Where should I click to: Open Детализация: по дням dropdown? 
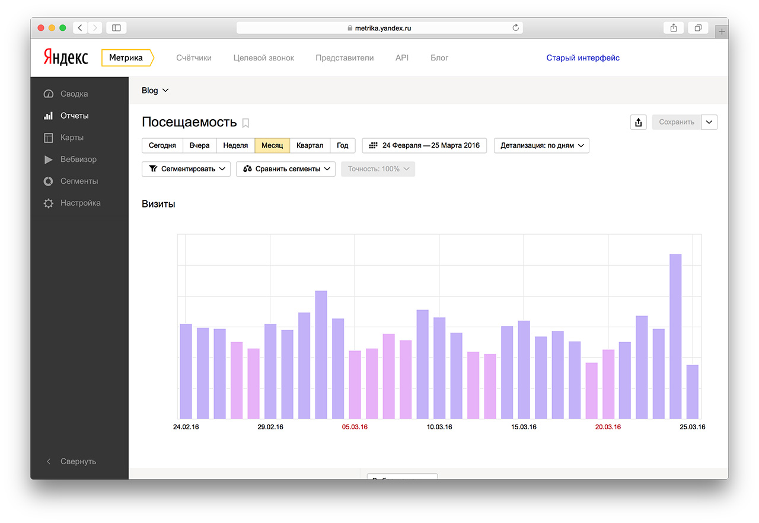point(541,145)
